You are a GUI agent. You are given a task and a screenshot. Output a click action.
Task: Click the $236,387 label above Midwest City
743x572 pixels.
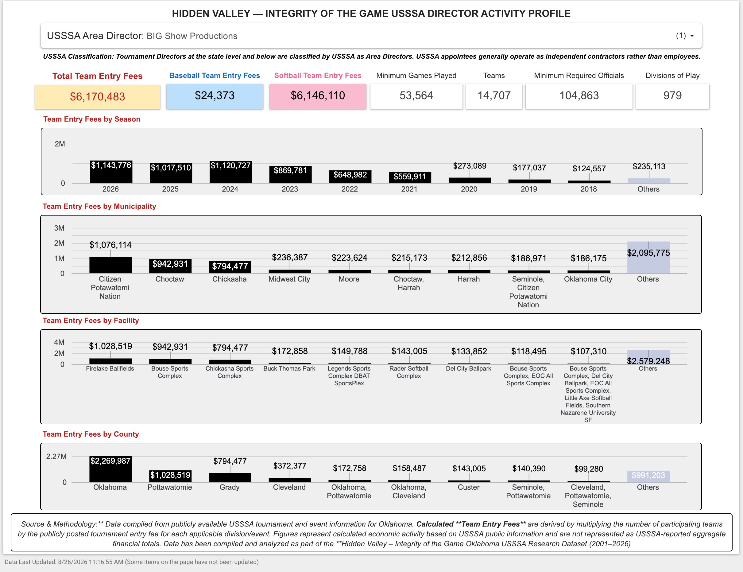click(289, 257)
